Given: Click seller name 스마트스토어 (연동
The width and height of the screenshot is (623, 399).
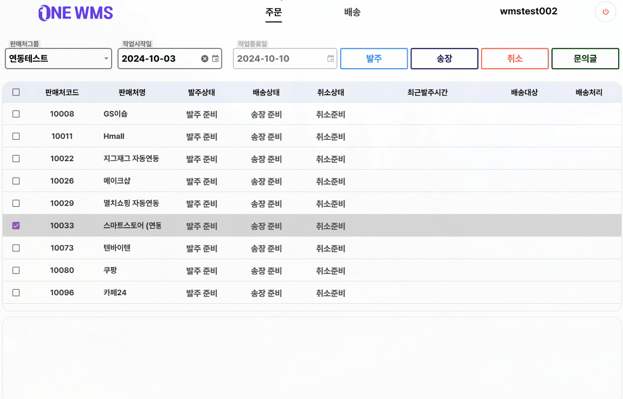Looking at the screenshot, I should point(132,226).
